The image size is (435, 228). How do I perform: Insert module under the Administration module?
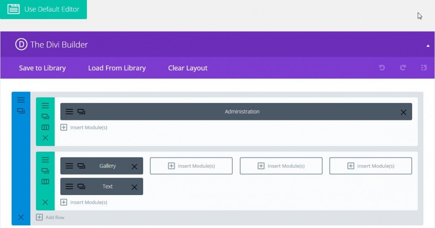(84, 128)
